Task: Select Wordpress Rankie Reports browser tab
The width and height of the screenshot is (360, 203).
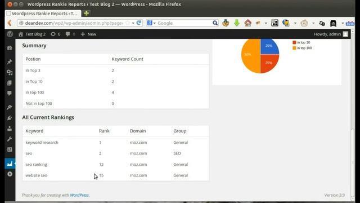Action: click(43, 14)
